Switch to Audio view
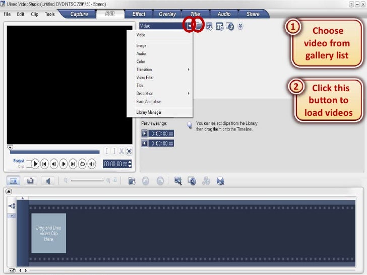 tap(48, 181)
